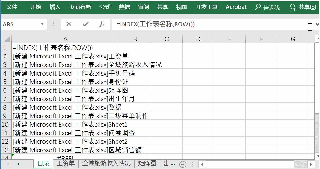
Task: Click cell with 区域销售额 entry
Action: [65, 150]
